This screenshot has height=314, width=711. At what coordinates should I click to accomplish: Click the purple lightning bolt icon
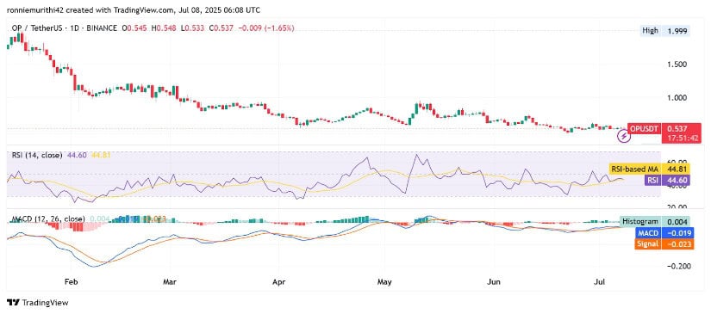click(624, 135)
